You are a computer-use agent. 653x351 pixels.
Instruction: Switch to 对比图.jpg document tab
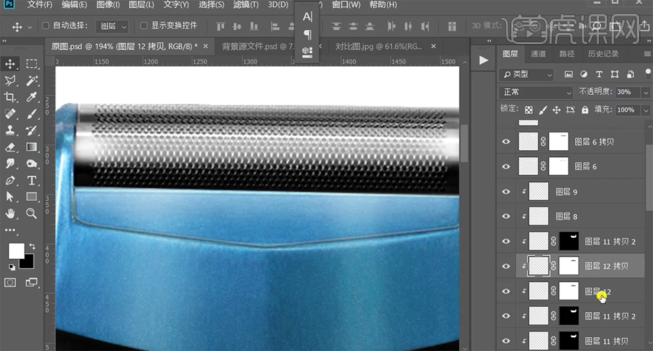pos(379,46)
